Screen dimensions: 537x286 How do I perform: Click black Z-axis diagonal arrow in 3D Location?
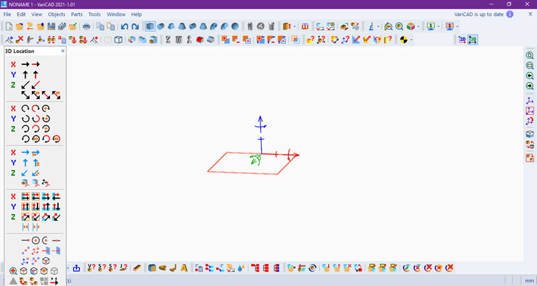(26, 84)
